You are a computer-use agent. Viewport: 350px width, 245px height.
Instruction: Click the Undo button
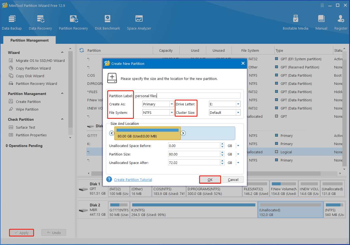click(x=54, y=233)
